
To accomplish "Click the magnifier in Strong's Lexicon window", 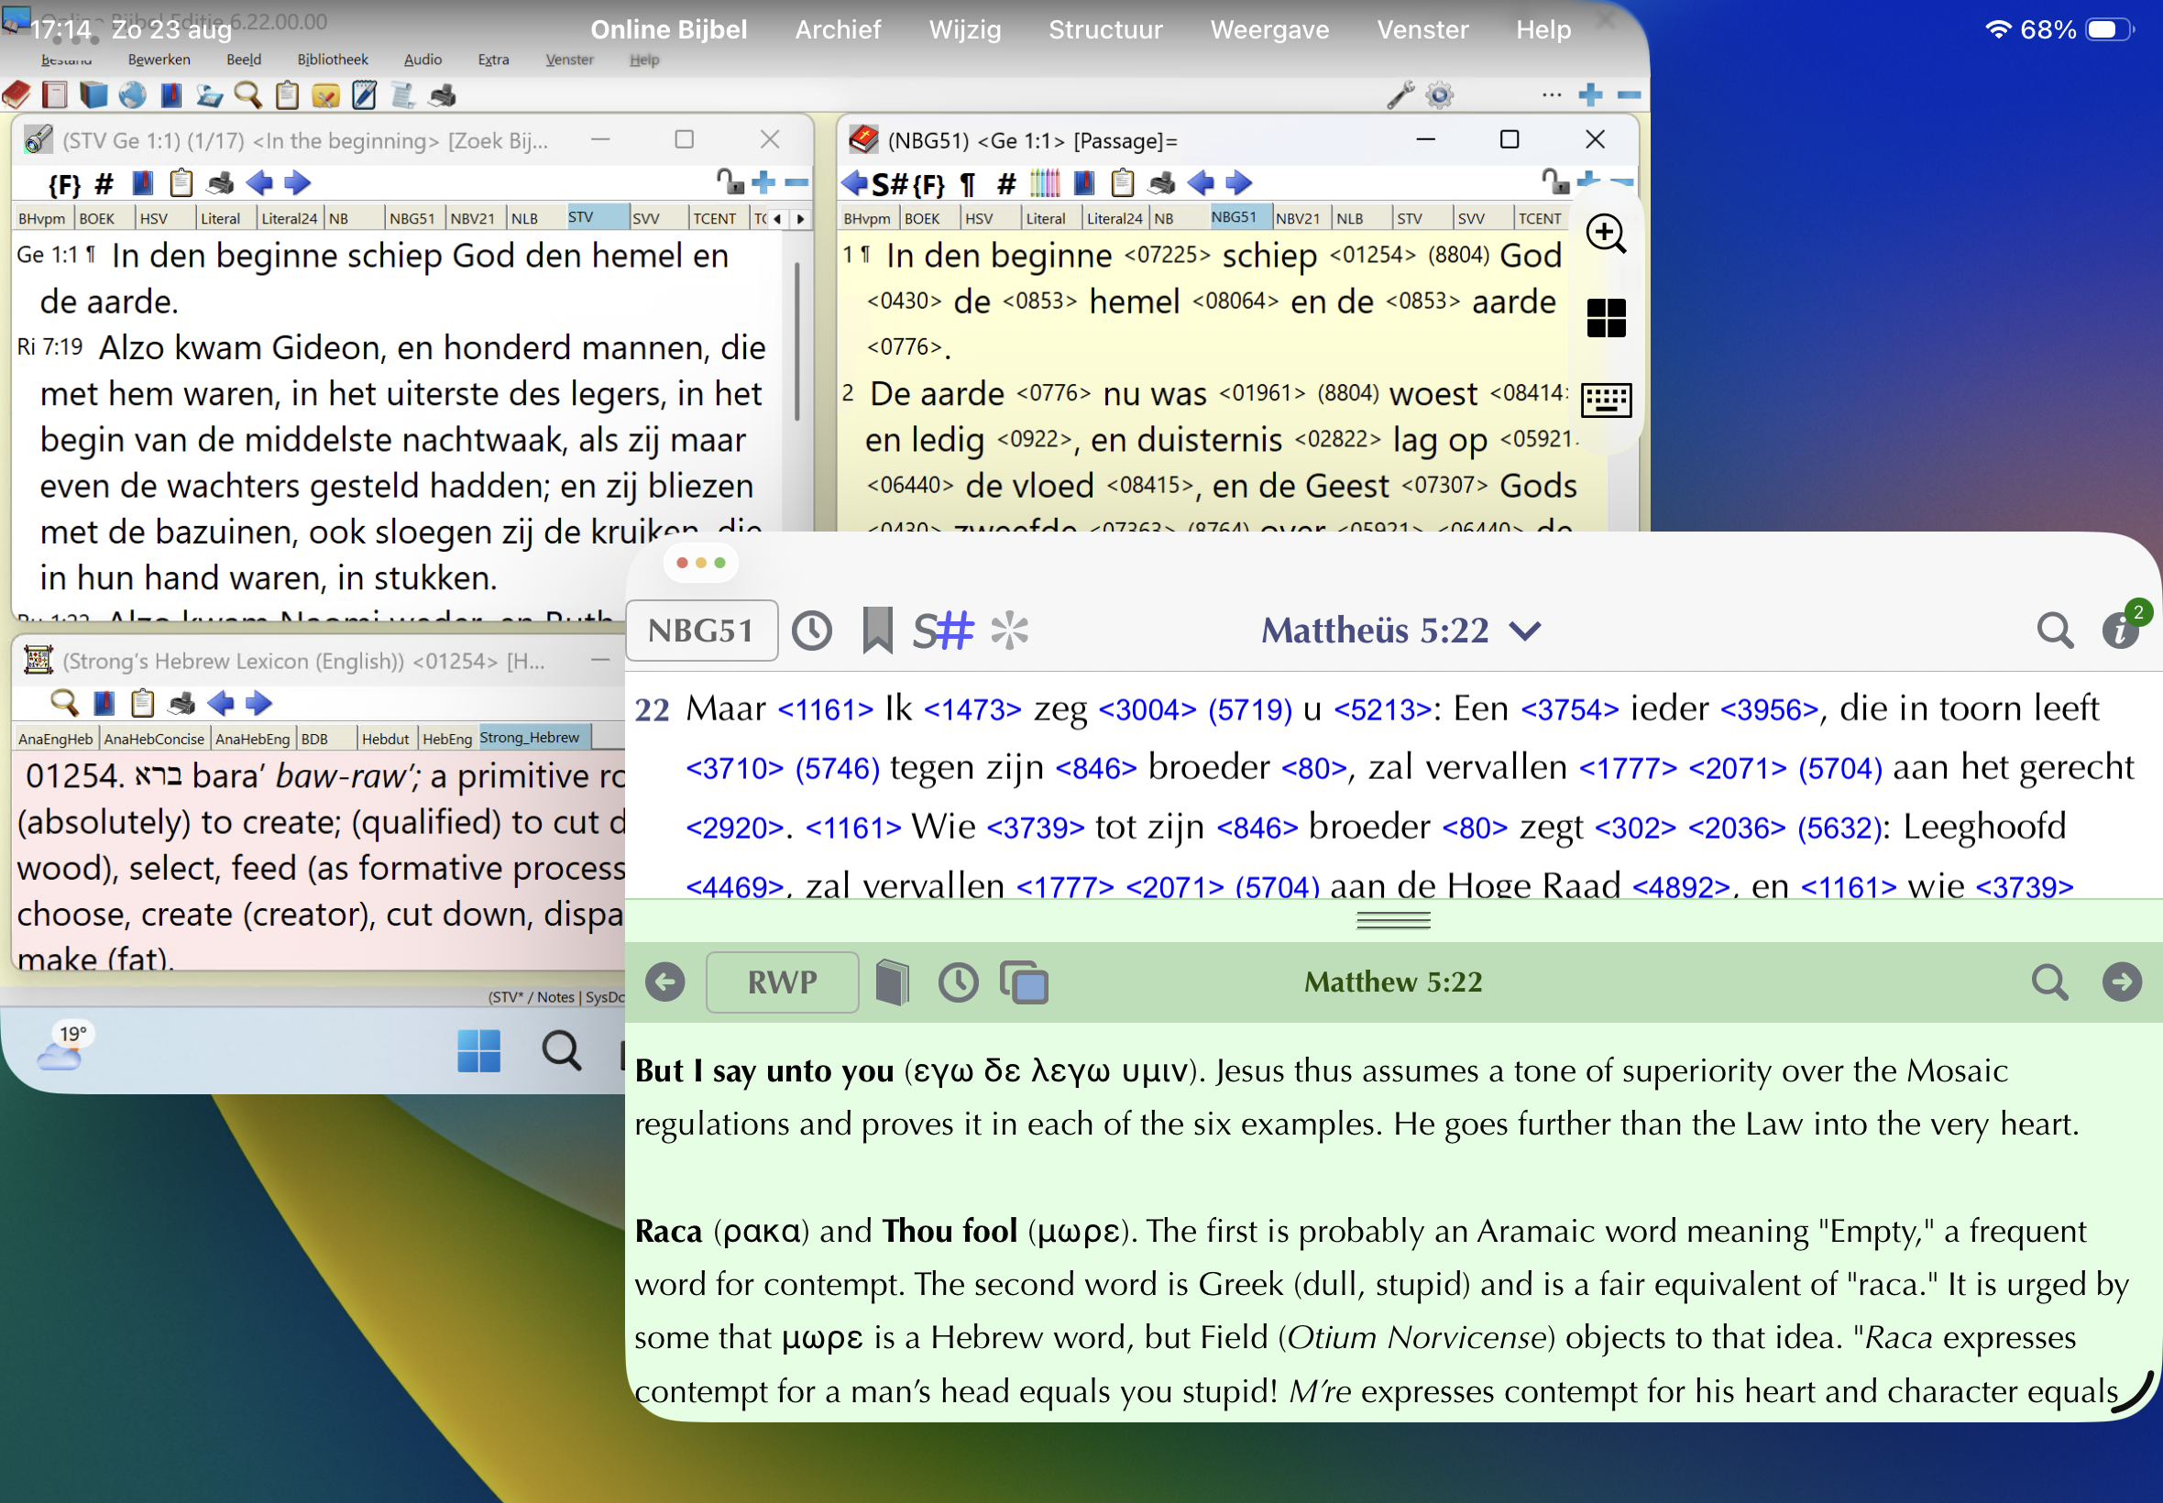I will coord(64,704).
